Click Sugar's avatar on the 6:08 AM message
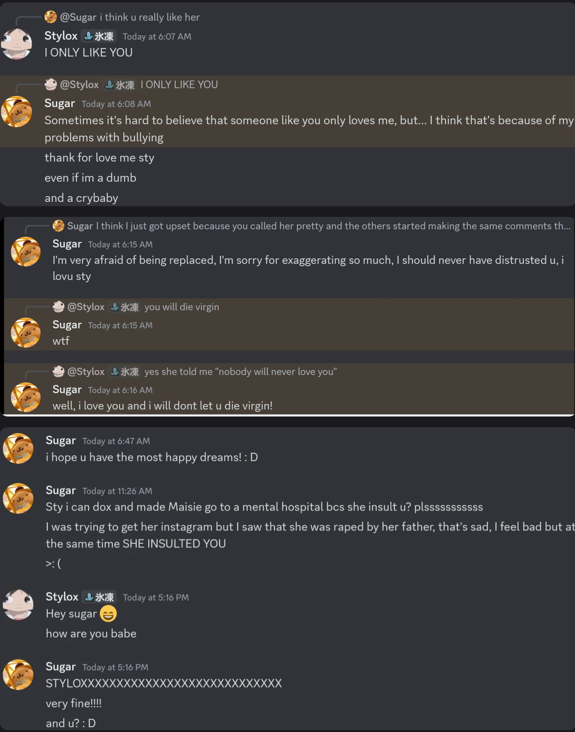This screenshot has width=575, height=732. (17, 112)
